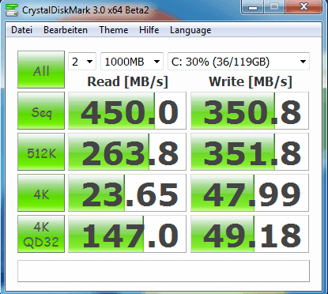Open the 1000MB test size dropdown
This screenshot has height=294, width=328.
tap(132, 62)
